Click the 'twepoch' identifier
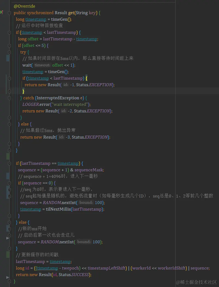 70,268
